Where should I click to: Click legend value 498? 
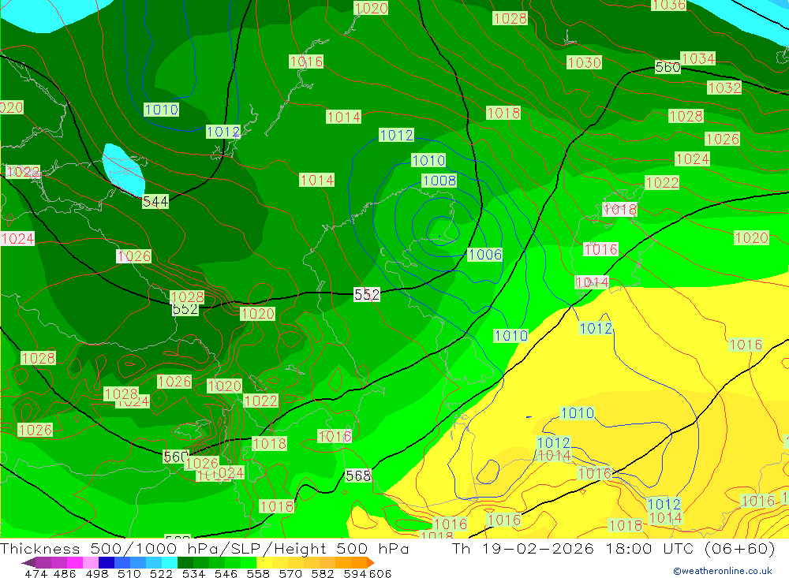point(97,573)
